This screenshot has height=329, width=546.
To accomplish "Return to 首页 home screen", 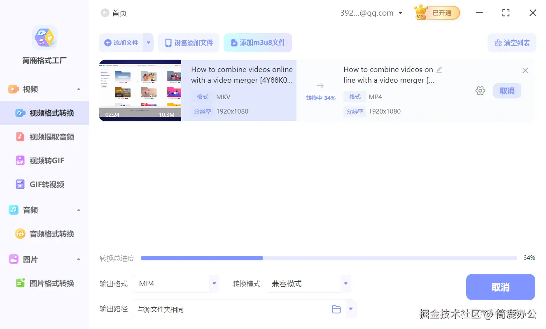I will click(114, 13).
